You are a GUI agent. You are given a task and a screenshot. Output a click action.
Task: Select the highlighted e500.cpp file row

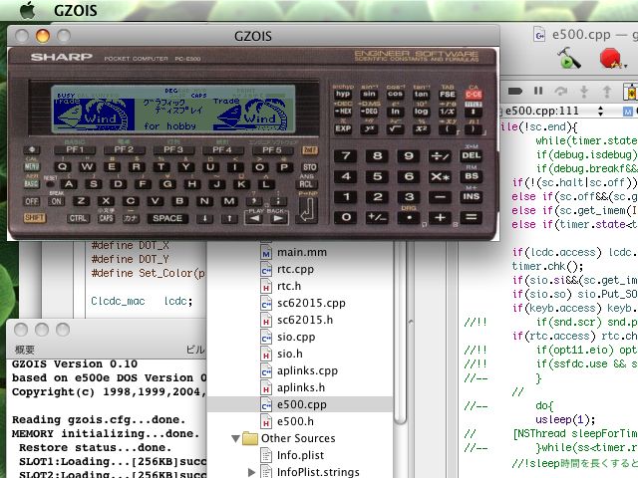(x=300, y=405)
